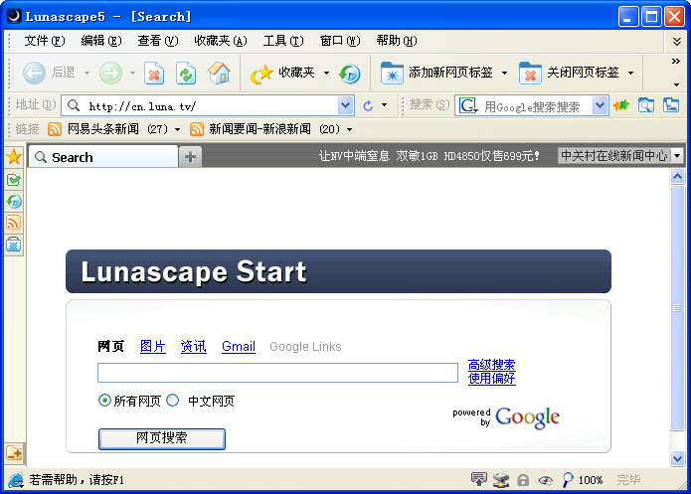Click the Forward arrow button

[x=110, y=73]
